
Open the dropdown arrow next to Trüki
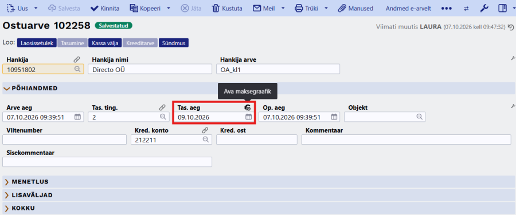tap(326, 9)
